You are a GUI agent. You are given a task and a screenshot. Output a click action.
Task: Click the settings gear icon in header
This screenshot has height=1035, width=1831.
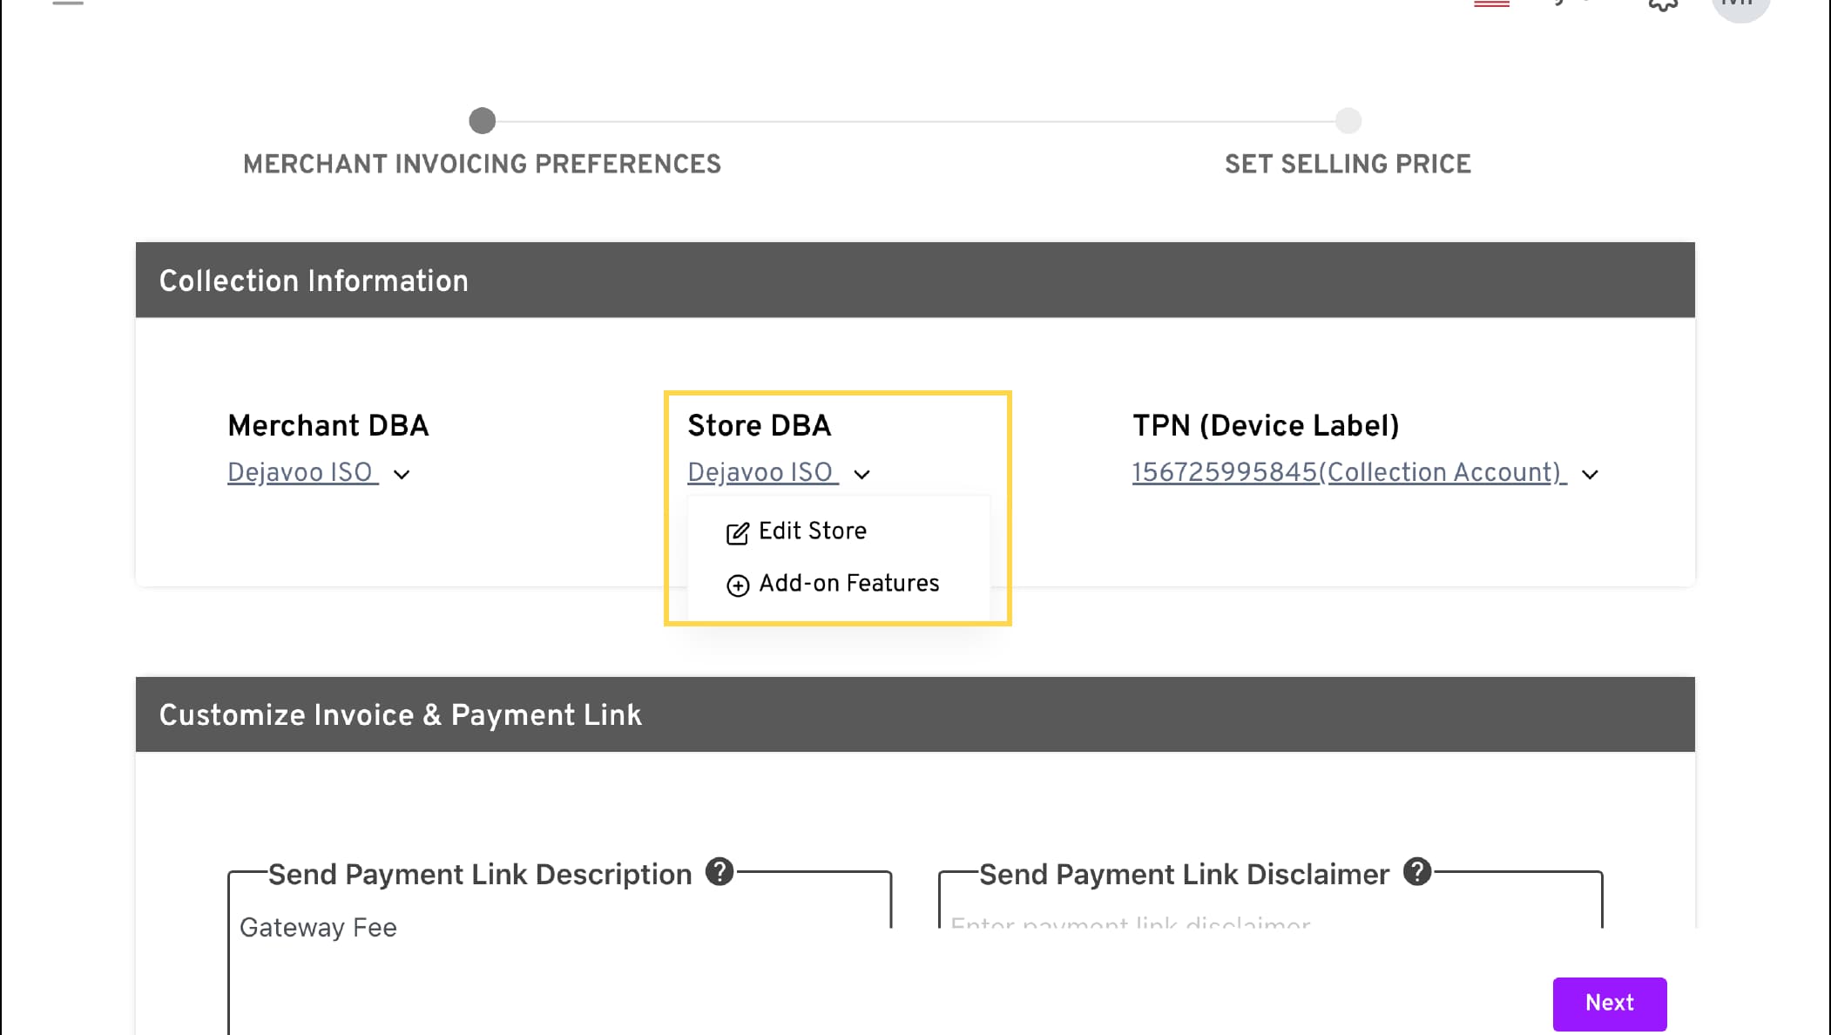[x=1663, y=5]
